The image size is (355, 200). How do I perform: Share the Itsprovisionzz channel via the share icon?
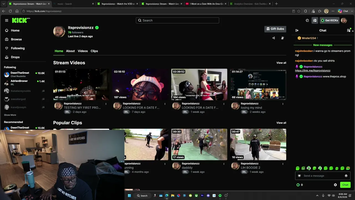click(274, 38)
